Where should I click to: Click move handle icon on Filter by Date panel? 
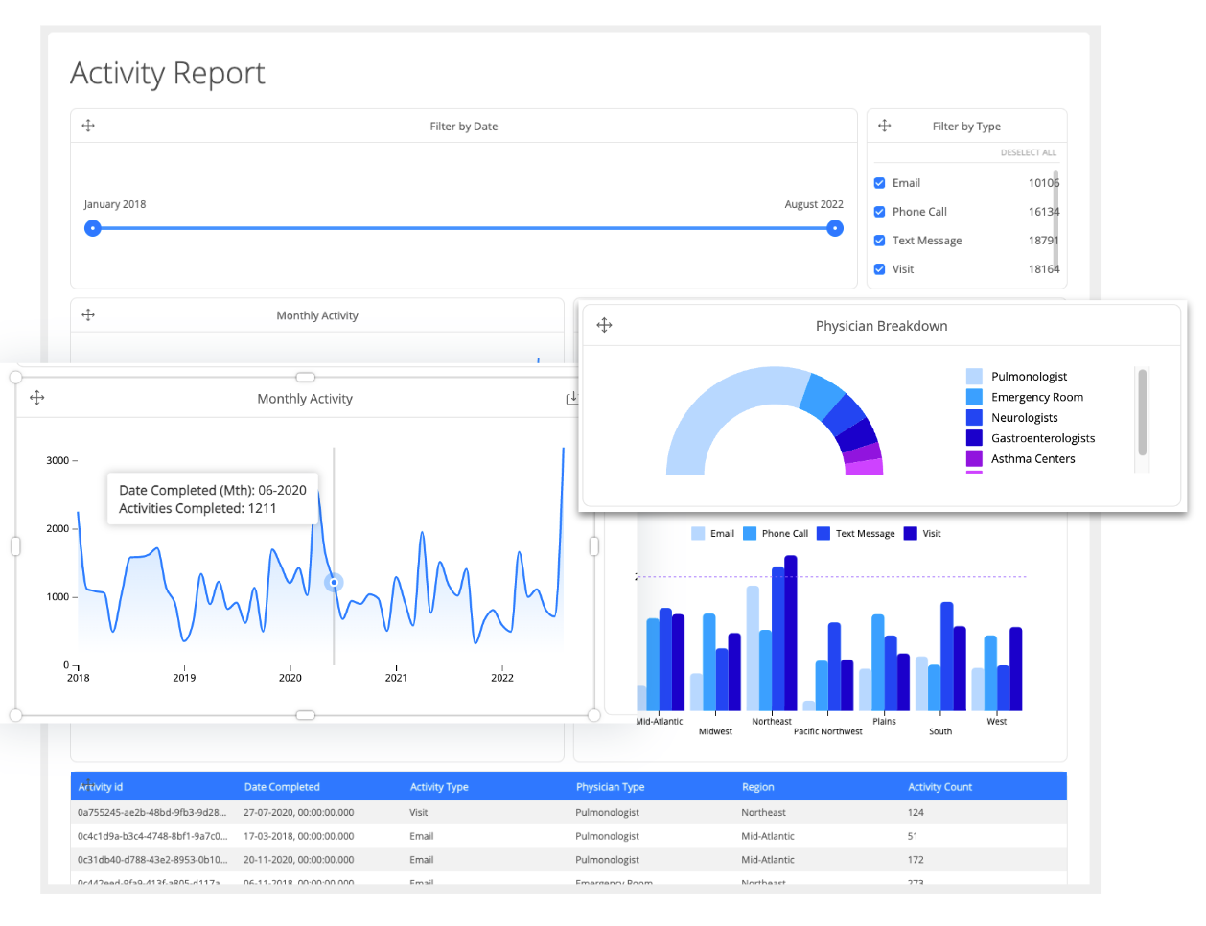click(x=88, y=126)
